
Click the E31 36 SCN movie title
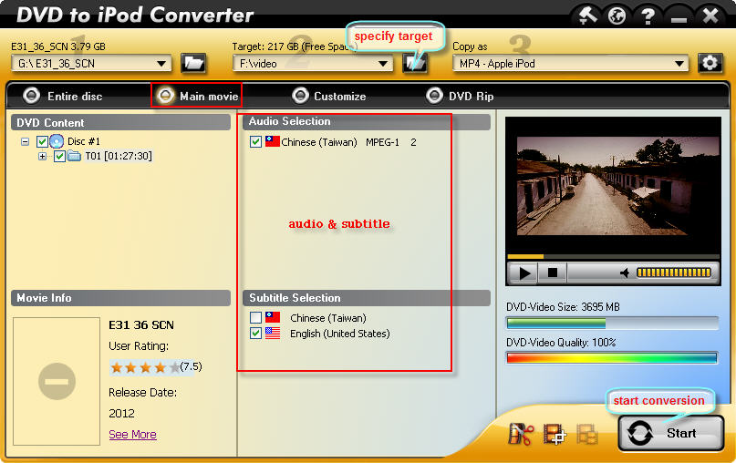point(141,325)
